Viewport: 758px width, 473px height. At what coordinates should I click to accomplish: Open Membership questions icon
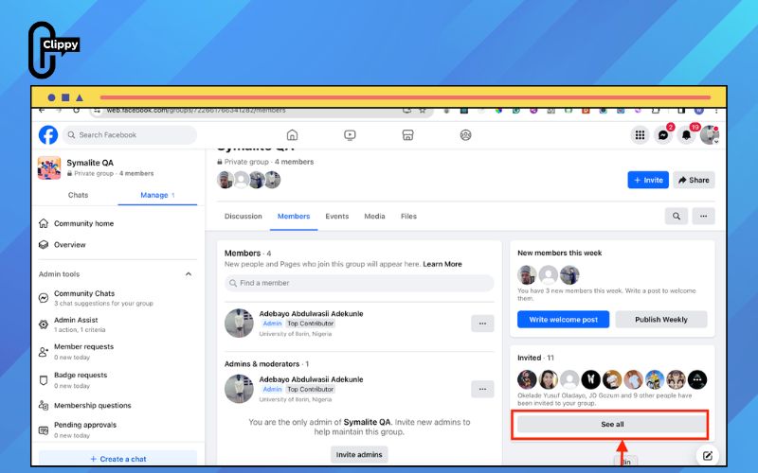tap(44, 406)
